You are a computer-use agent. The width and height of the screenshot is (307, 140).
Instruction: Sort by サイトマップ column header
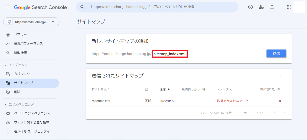coord(100,89)
